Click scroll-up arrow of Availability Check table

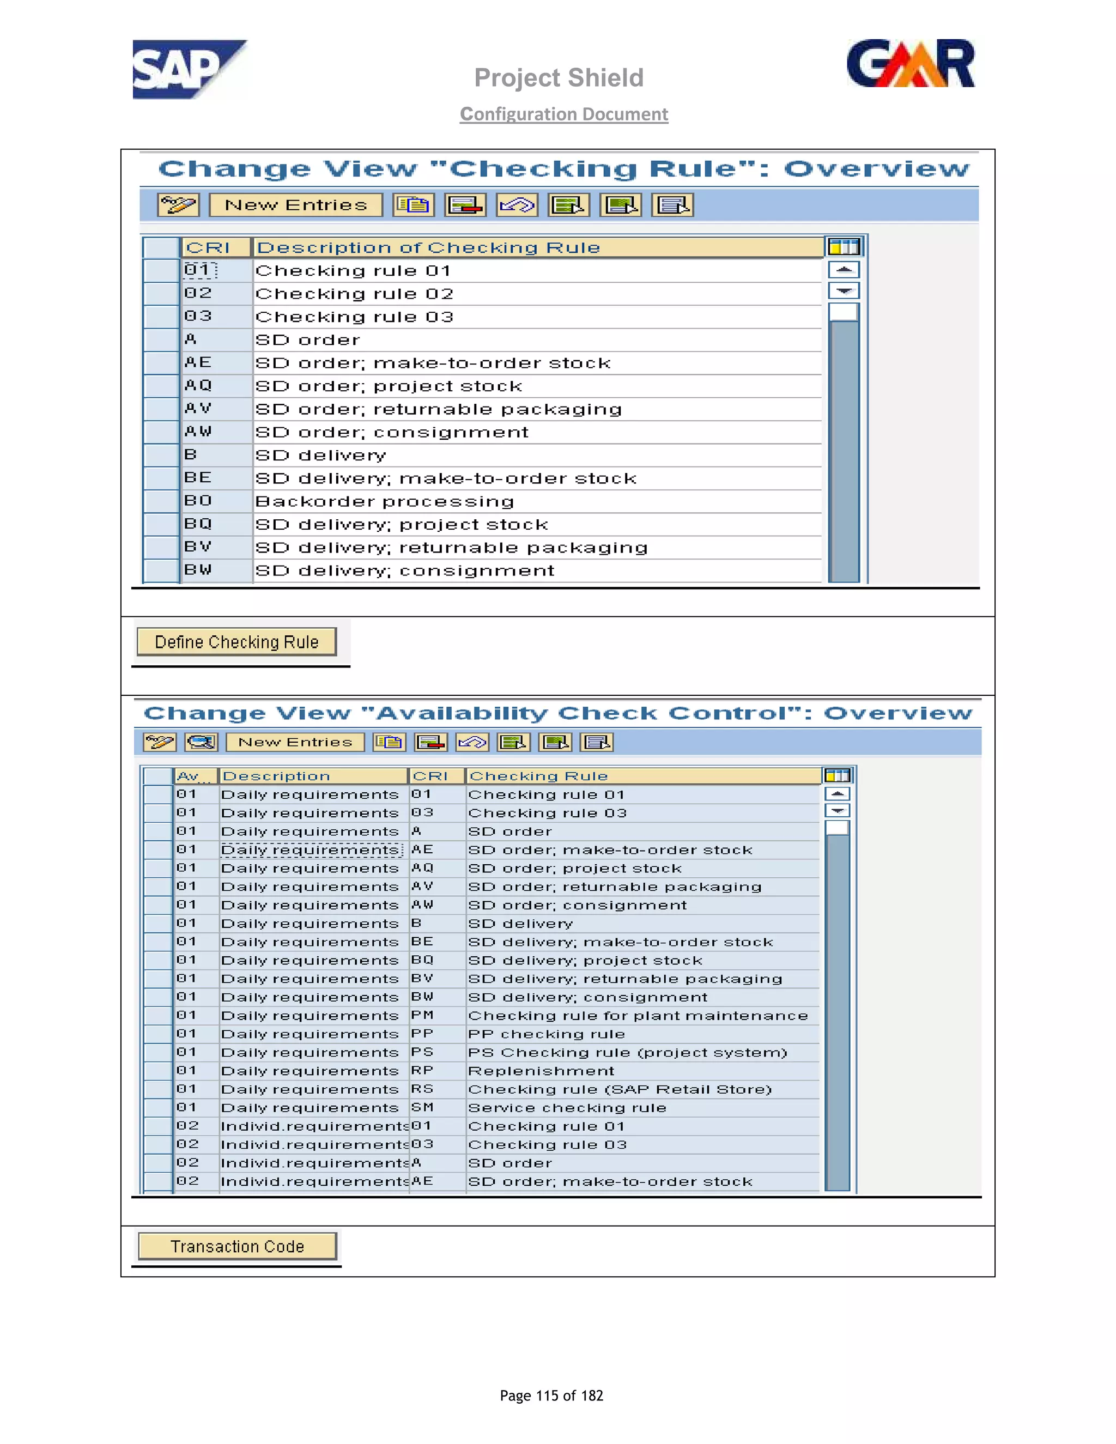[838, 793]
